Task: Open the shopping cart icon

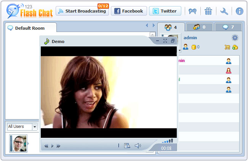Action: (227, 47)
